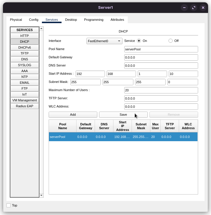The height and width of the screenshot is (215, 211).
Task: Open the Attributes tab
Action: pyautogui.click(x=117, y=20)
